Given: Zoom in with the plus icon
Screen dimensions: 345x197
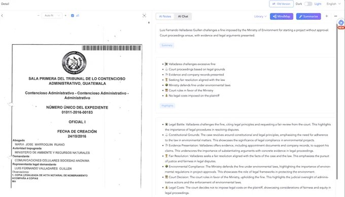Looking at the screenshot, I should point(65,16).
